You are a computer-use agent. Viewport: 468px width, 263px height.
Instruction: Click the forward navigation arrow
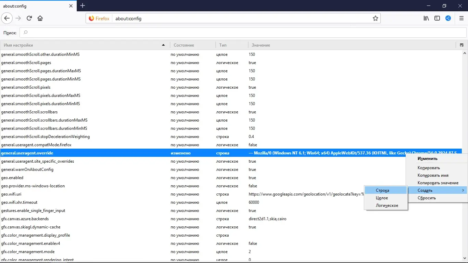pyautogui.click(x=18, y=18)
